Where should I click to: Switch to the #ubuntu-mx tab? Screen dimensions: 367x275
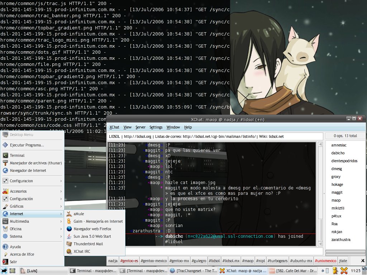(301, 261)
